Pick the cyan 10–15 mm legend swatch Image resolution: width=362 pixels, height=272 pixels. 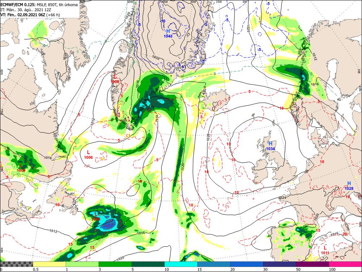181,264
